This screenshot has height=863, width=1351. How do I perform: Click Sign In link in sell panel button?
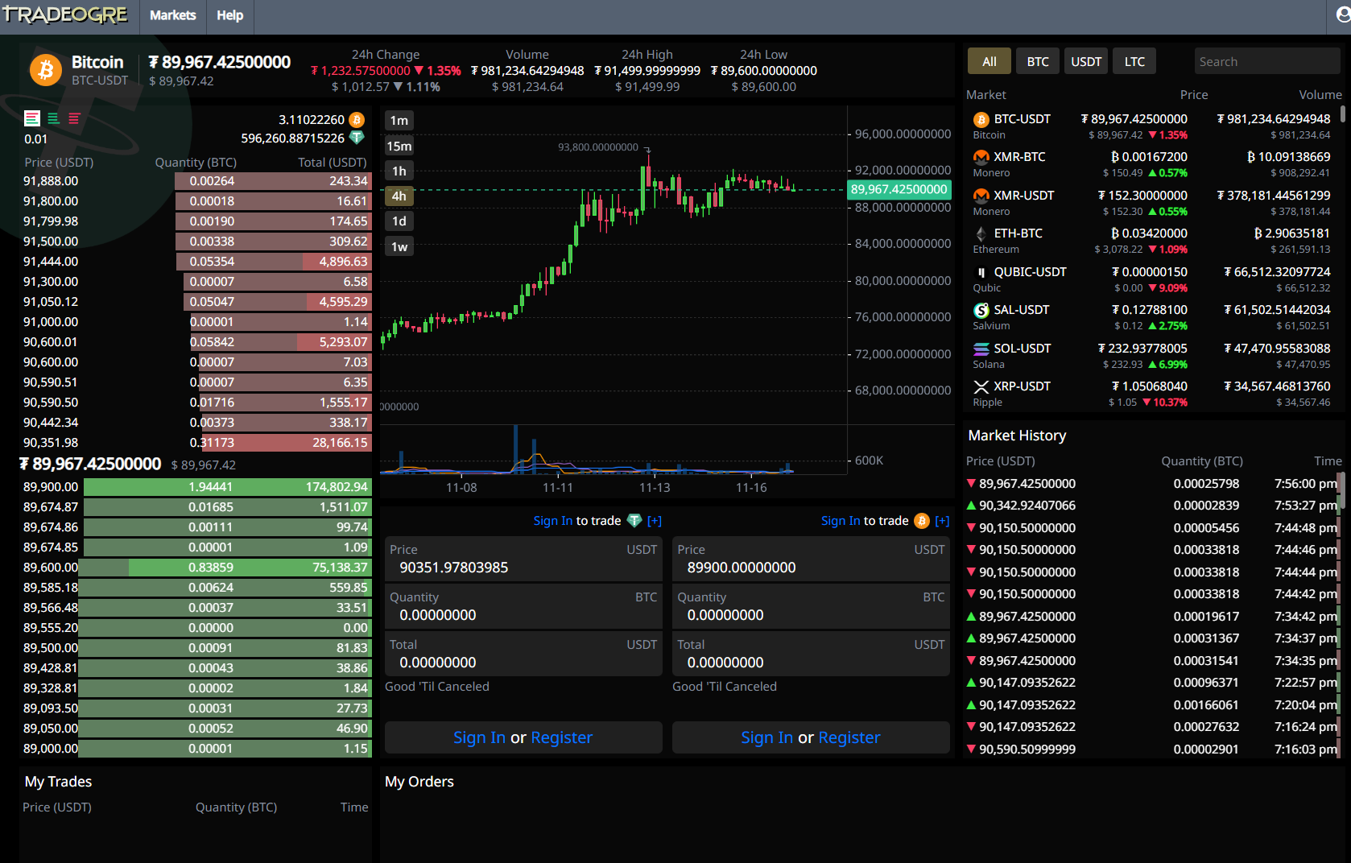(766, 737)
